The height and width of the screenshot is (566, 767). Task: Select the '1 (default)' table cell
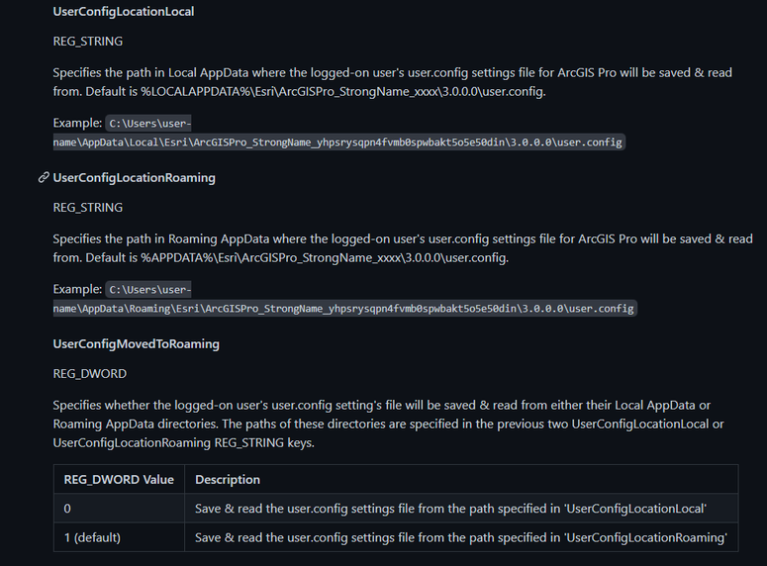pyautogui.click(x=92, y=537)
